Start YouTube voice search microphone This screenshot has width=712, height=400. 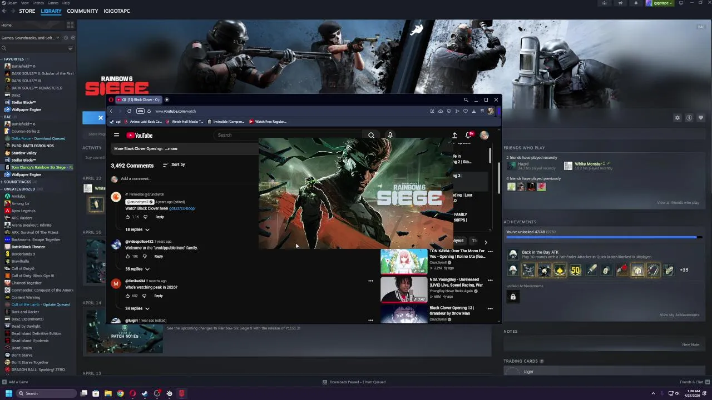click(390, 135)
